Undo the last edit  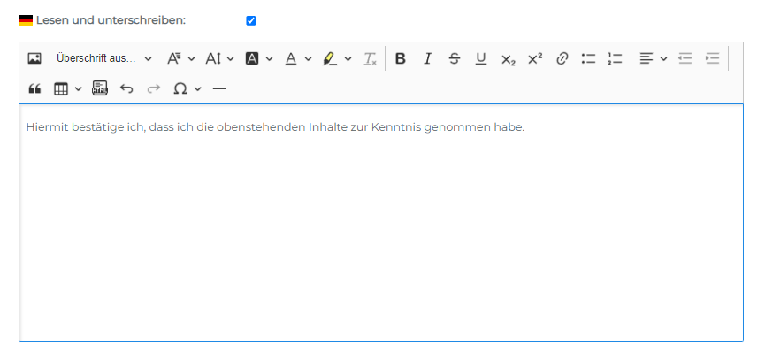pyautogui.click(x=126, y=88)
